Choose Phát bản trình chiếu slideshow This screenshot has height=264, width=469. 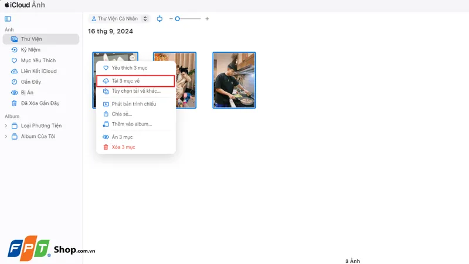tap(136, 104)
